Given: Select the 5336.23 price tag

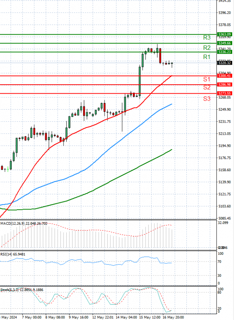Looking at the screenshot, I should coord(224,52).
